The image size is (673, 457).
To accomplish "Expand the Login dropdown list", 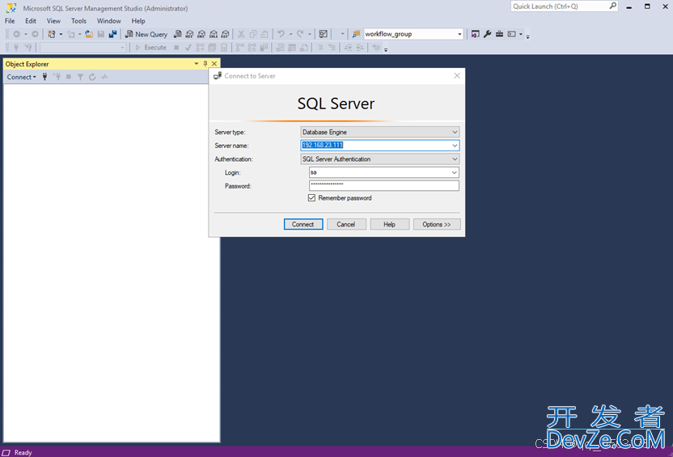I will tap(454, 172).
